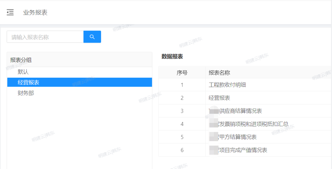Click the 序号 column header
Screen dimensions: 332x169
[182, 73]
